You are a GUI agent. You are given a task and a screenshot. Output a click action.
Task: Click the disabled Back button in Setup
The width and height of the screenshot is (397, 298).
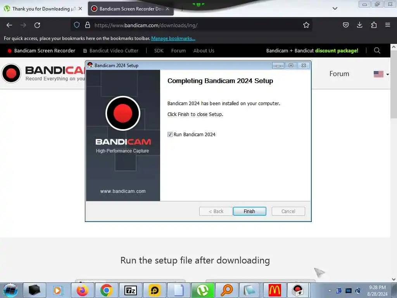click(216, 211)
